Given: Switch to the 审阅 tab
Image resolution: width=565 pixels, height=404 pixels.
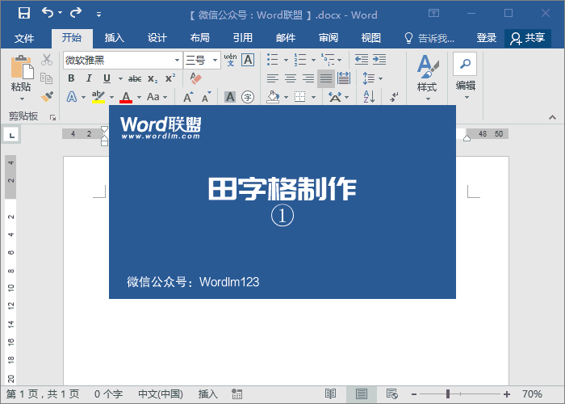Looking at the screenshot, I should [x=329, y=37].
